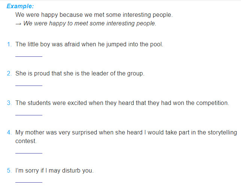This screenshot has height=186, width=241.
Task: Click the answer blank under sentence 2
Action: click(x=29, y=85)
